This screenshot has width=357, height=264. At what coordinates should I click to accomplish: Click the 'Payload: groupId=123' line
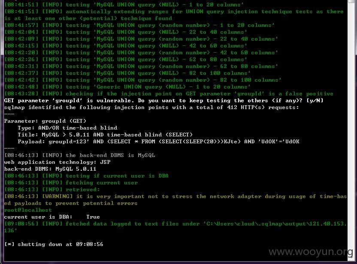(158, 142)
